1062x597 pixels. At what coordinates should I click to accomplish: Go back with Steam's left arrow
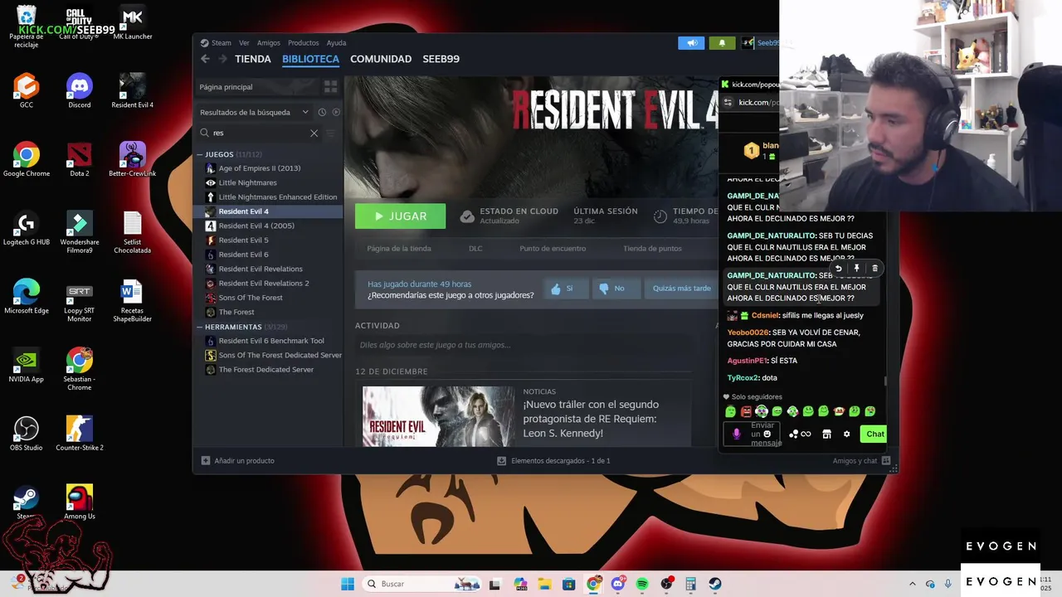click(x=205, y=59)
